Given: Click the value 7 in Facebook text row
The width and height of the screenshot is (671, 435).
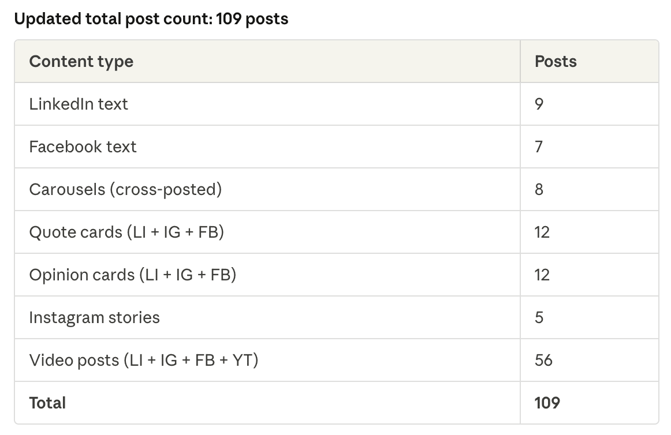Looking at the screenshot, I should click(x=539, y=147).
